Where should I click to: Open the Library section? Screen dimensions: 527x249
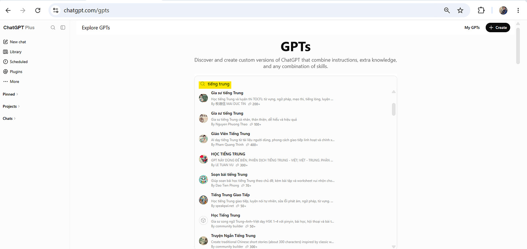click(x=12, y=52)
